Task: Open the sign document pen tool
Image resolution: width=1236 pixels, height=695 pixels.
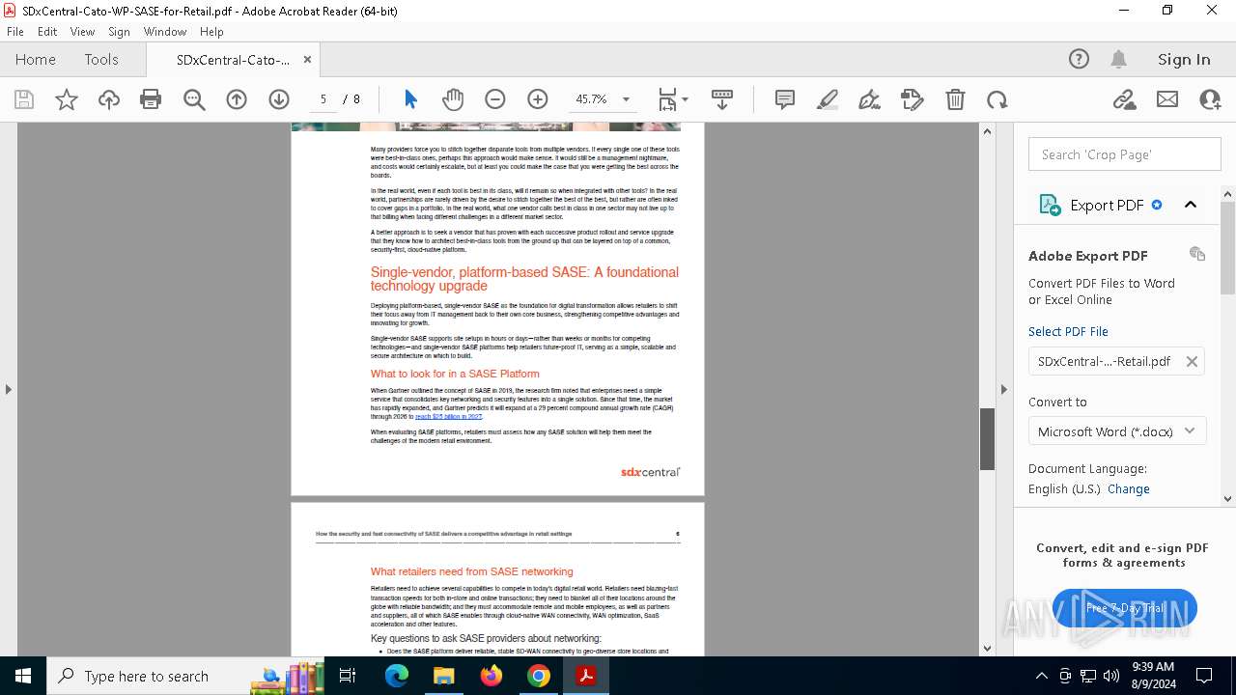Action: [x=870, y=99]
